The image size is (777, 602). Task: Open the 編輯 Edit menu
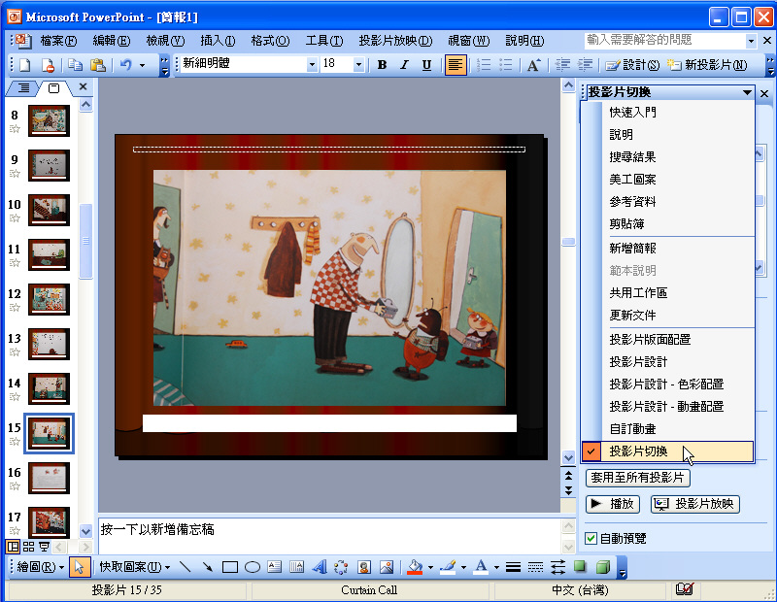pyautogui.click(x=112, y=41)
